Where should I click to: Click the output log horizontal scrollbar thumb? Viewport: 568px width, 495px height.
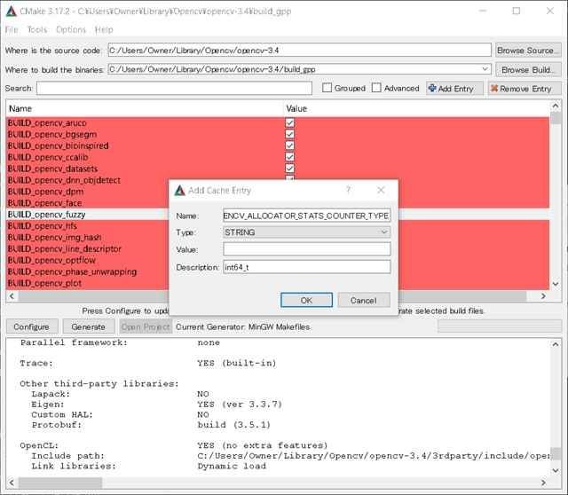(60, 483)
